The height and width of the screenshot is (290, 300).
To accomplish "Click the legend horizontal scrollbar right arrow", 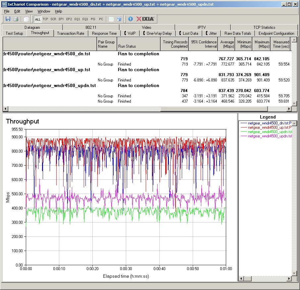I will [289, 278].
